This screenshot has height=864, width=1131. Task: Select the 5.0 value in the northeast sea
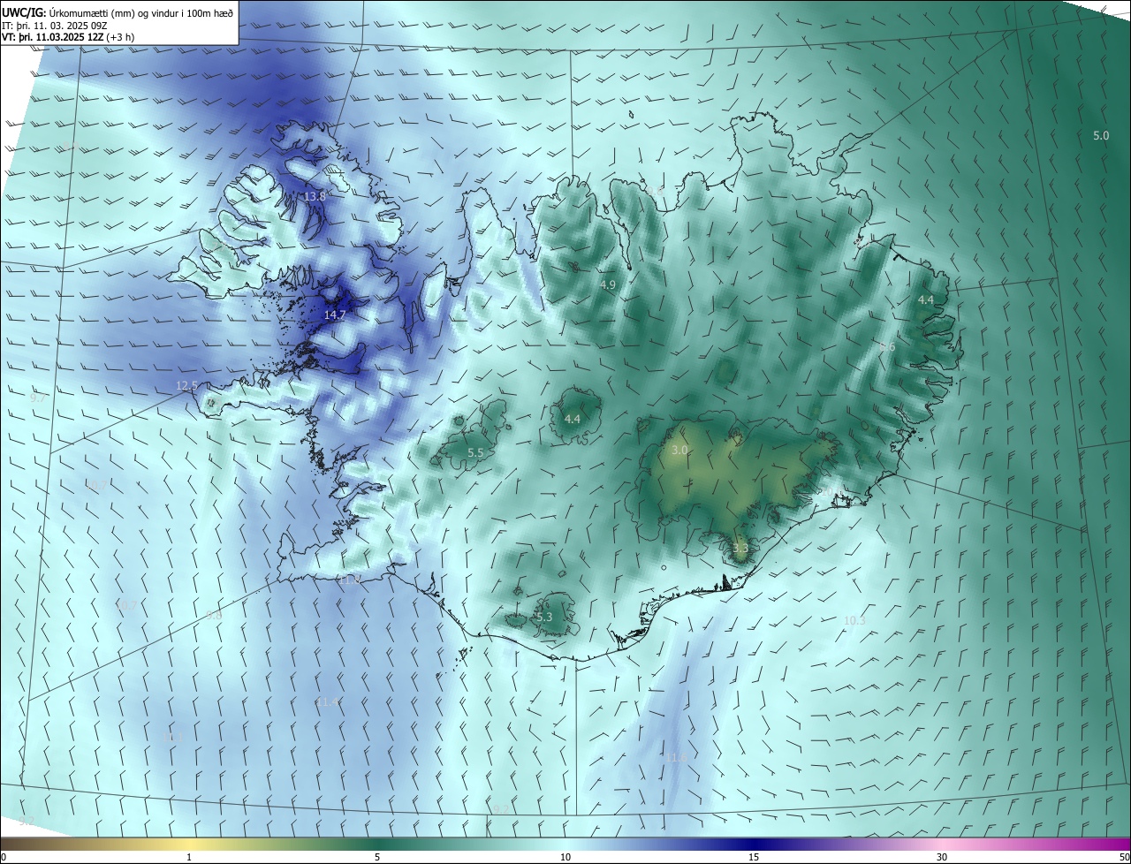(1101, 135)
